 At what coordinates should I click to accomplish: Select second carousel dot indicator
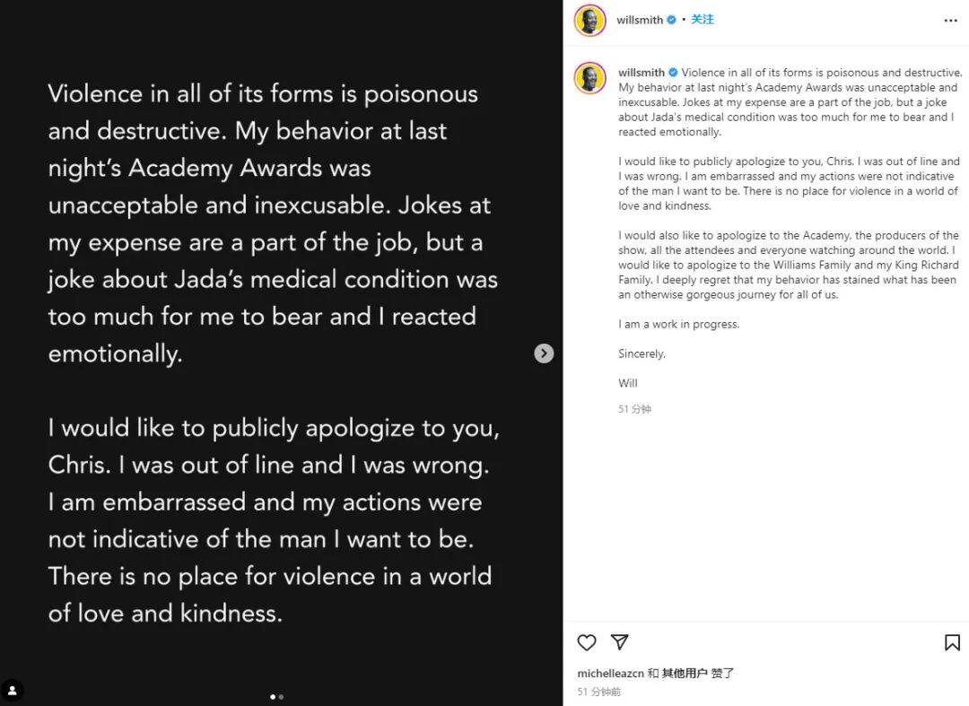pos(281,697)
